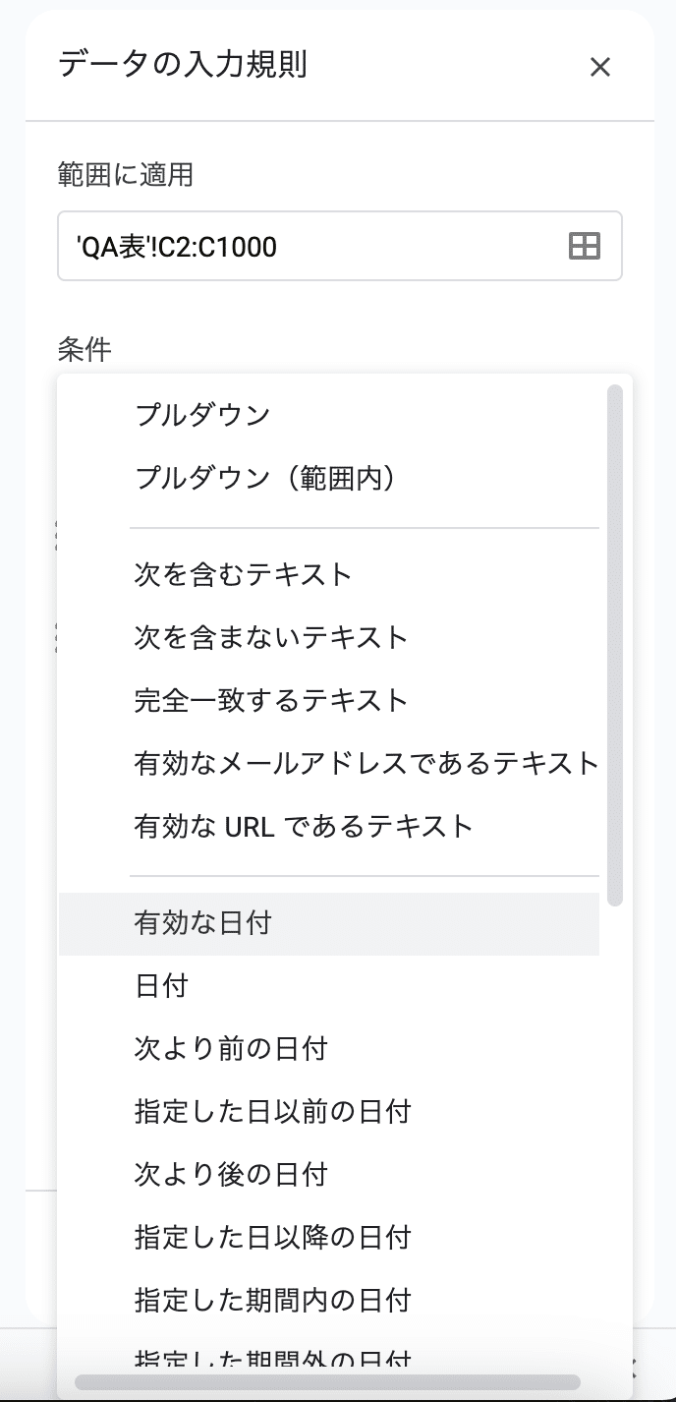
Task: Choose 指定した日以前の日付
Action: point(329,1112)
